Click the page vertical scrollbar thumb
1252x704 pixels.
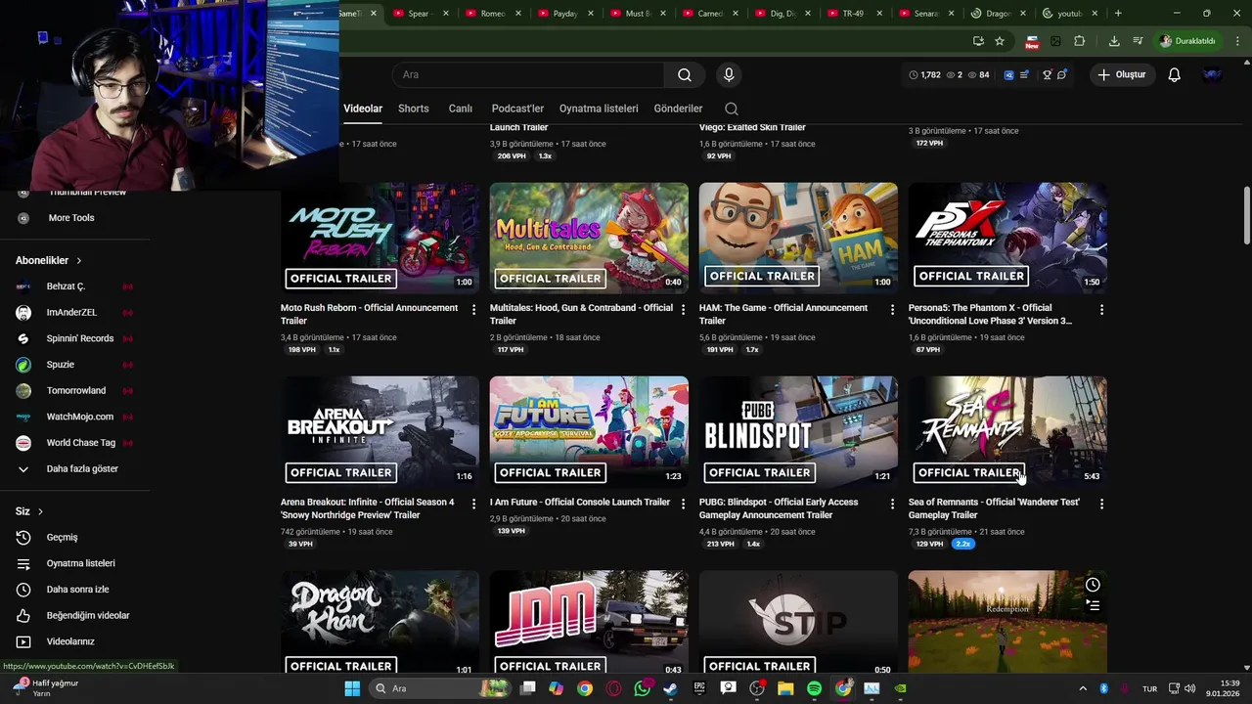[1246, 215]
